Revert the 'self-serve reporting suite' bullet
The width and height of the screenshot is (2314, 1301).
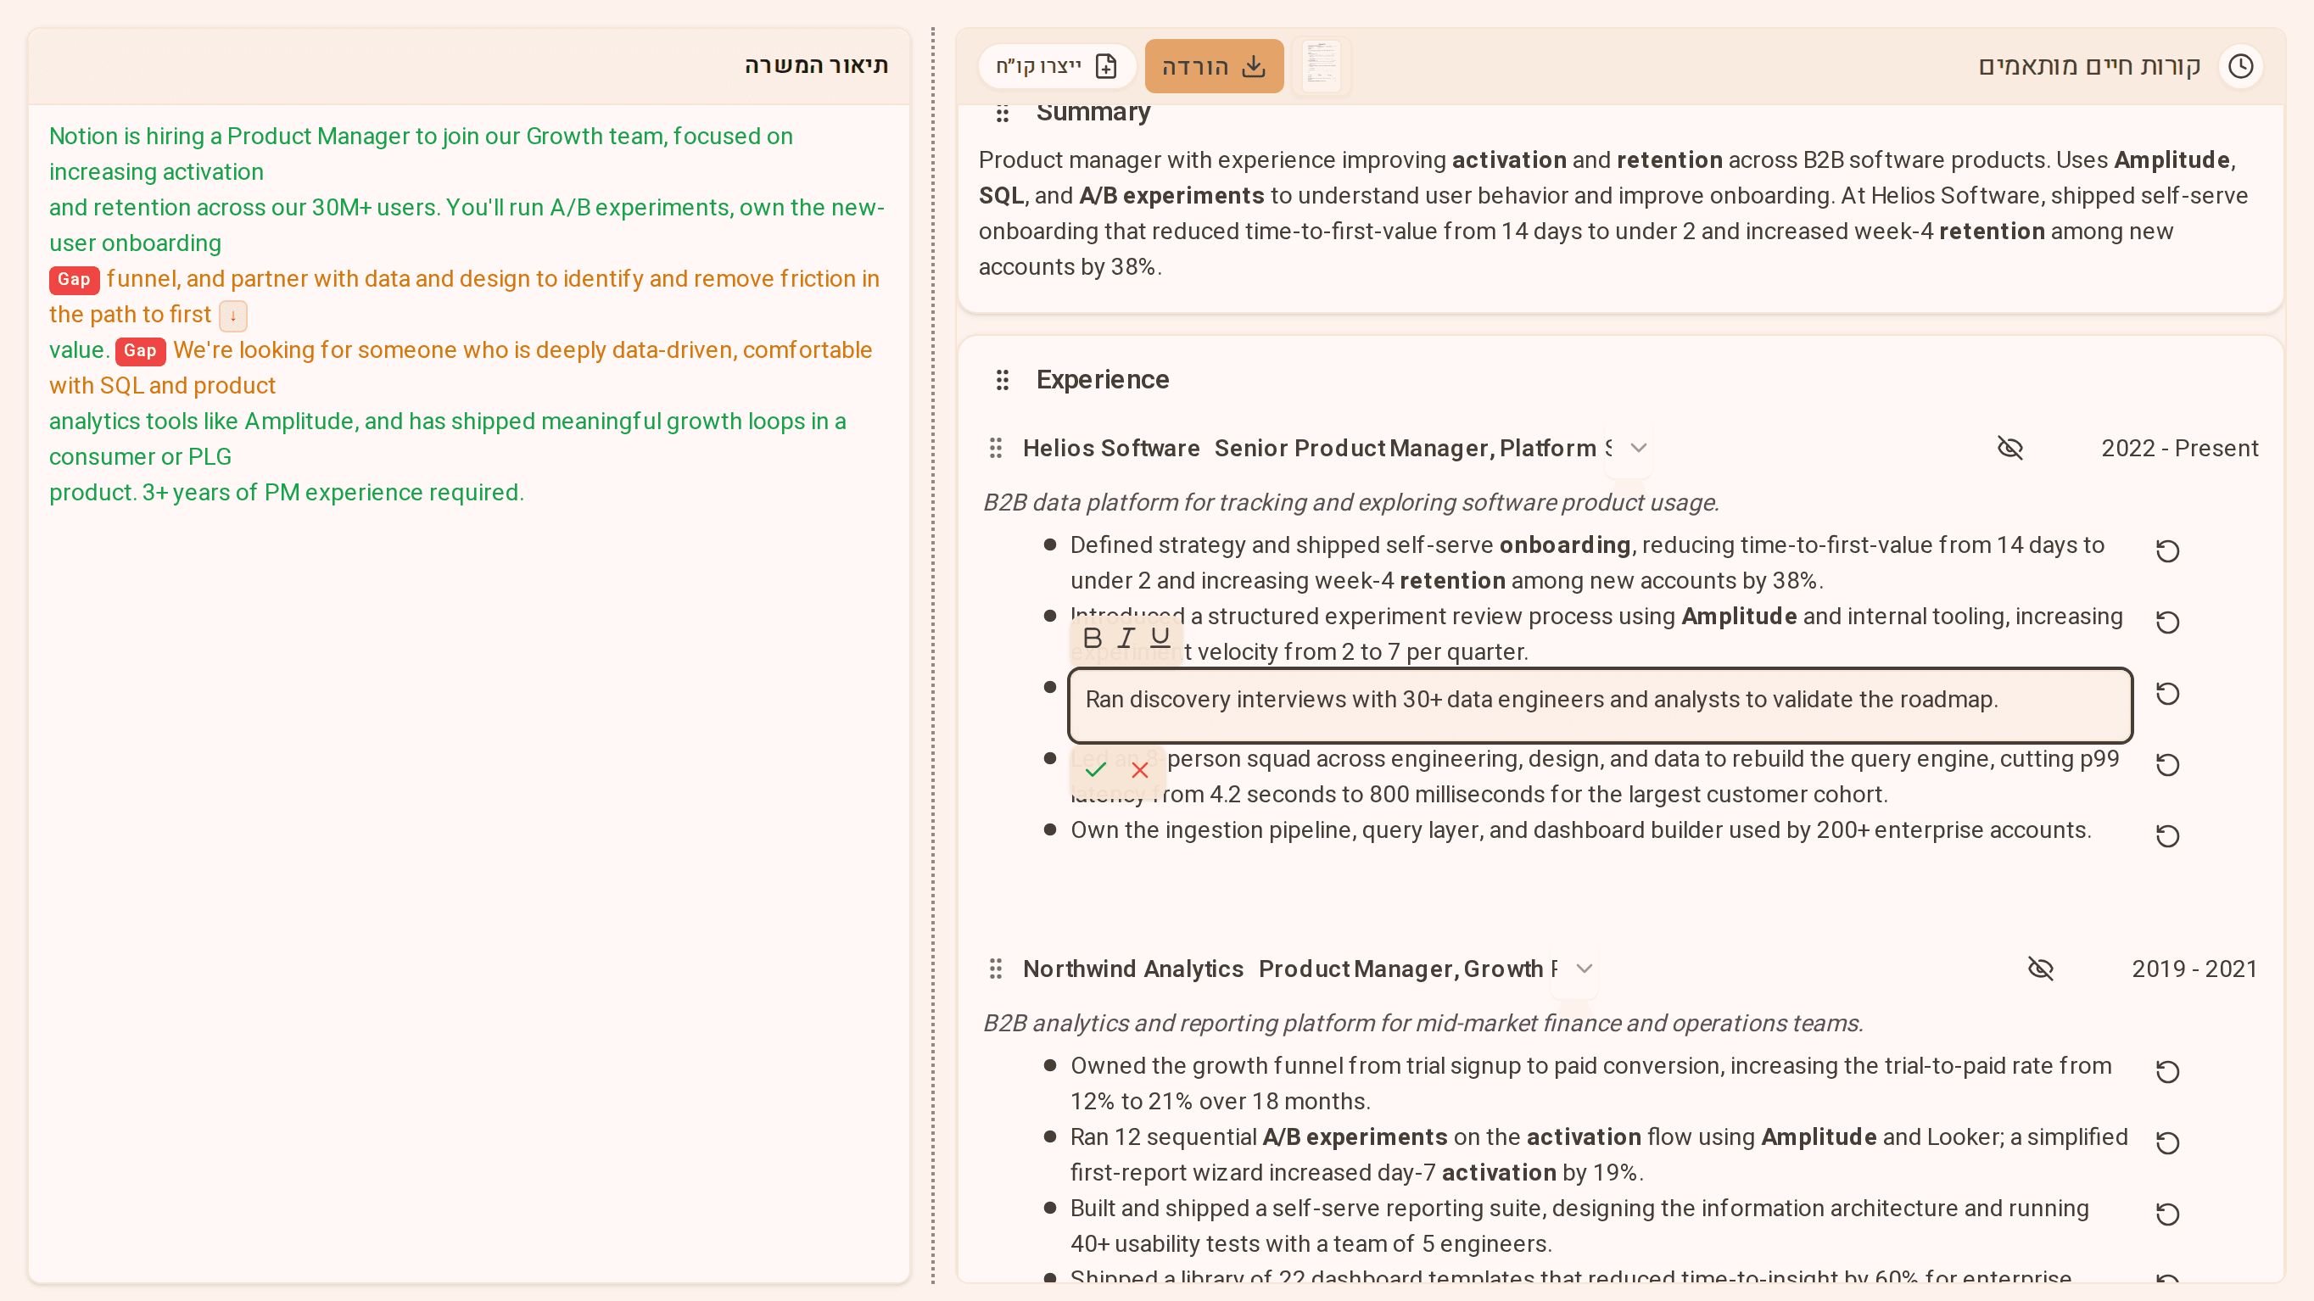click(x=2167, y=1214)
